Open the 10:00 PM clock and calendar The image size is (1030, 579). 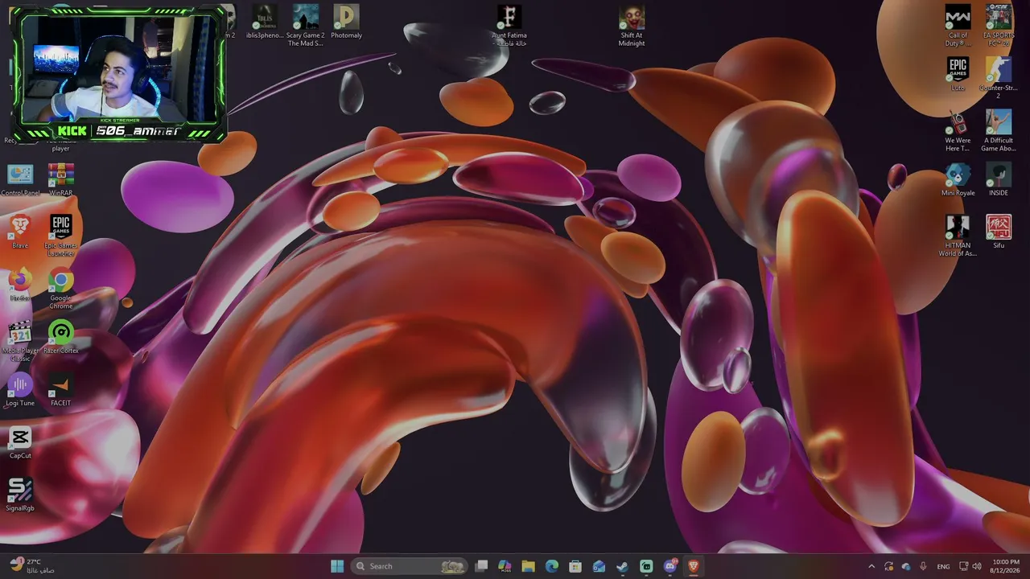pos(1006,566)
